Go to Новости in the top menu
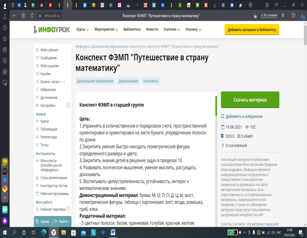The height and width of the screenshot is (238, 307). (x=152, y=30)
